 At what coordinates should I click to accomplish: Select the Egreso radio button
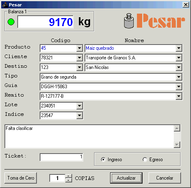point(145,160)
